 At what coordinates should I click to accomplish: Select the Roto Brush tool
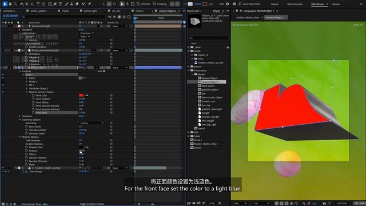click(83, 4)
